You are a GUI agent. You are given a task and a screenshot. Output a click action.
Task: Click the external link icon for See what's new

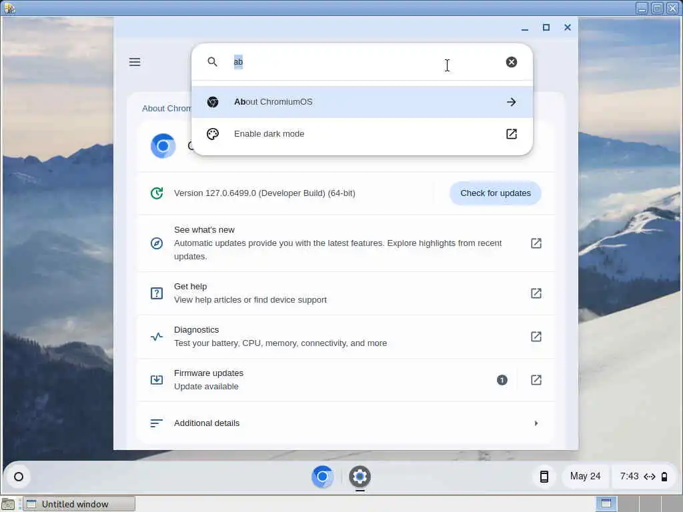(x=536, y=243)
